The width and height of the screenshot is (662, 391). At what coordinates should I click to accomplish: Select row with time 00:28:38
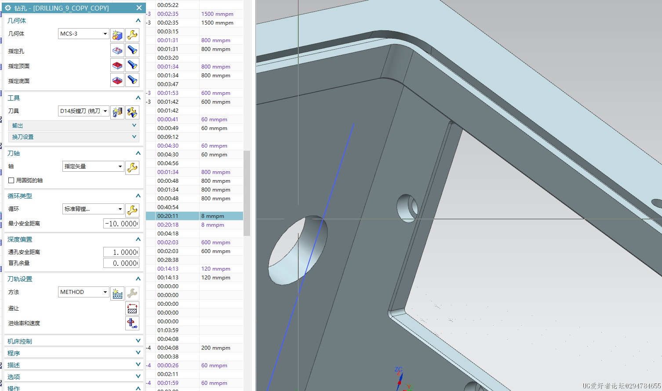(x=194, y=260)
